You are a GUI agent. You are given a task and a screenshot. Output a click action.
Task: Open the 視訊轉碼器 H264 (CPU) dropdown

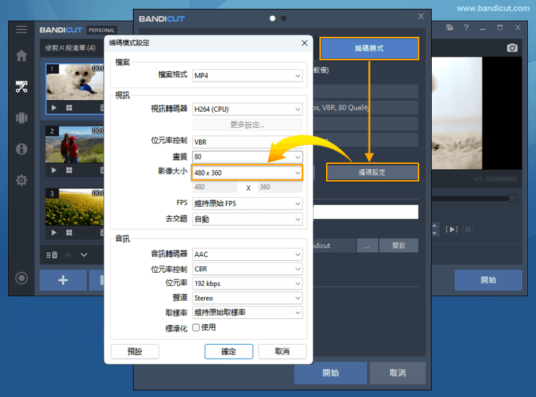(247, 110)
